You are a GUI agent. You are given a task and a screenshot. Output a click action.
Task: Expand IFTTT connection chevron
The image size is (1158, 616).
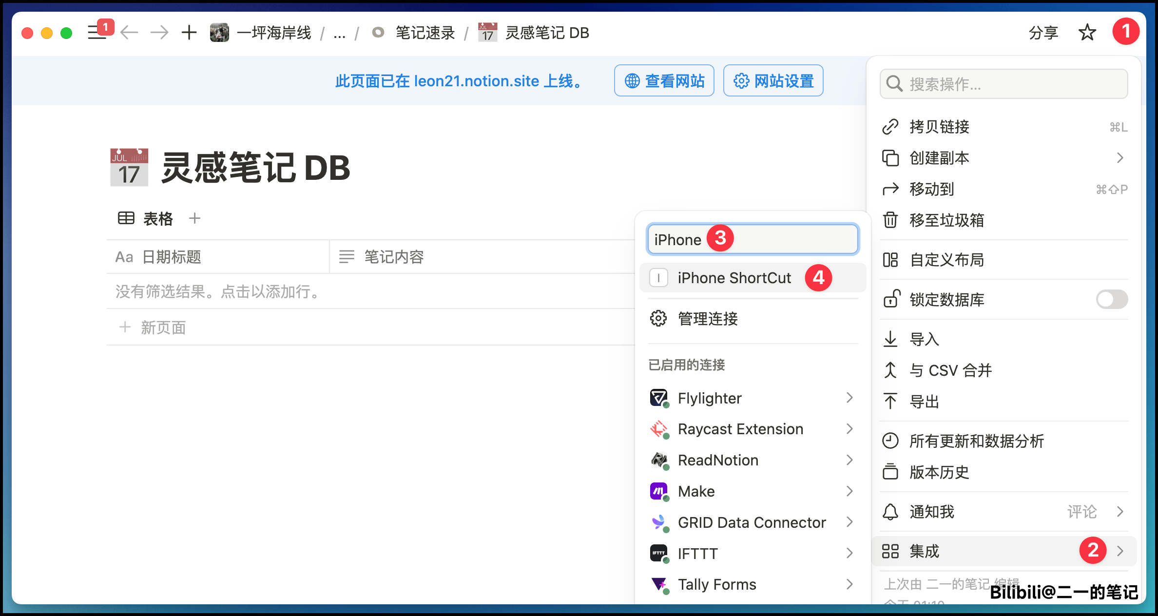[x=849, y=553]
